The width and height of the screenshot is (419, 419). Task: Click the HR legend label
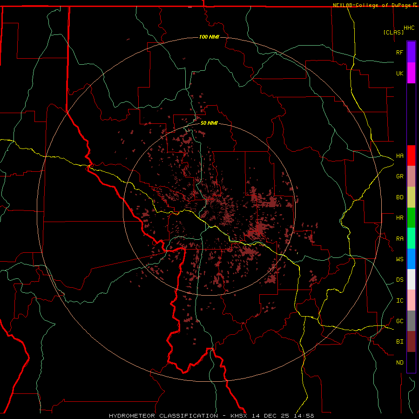[x=400, y=218]
